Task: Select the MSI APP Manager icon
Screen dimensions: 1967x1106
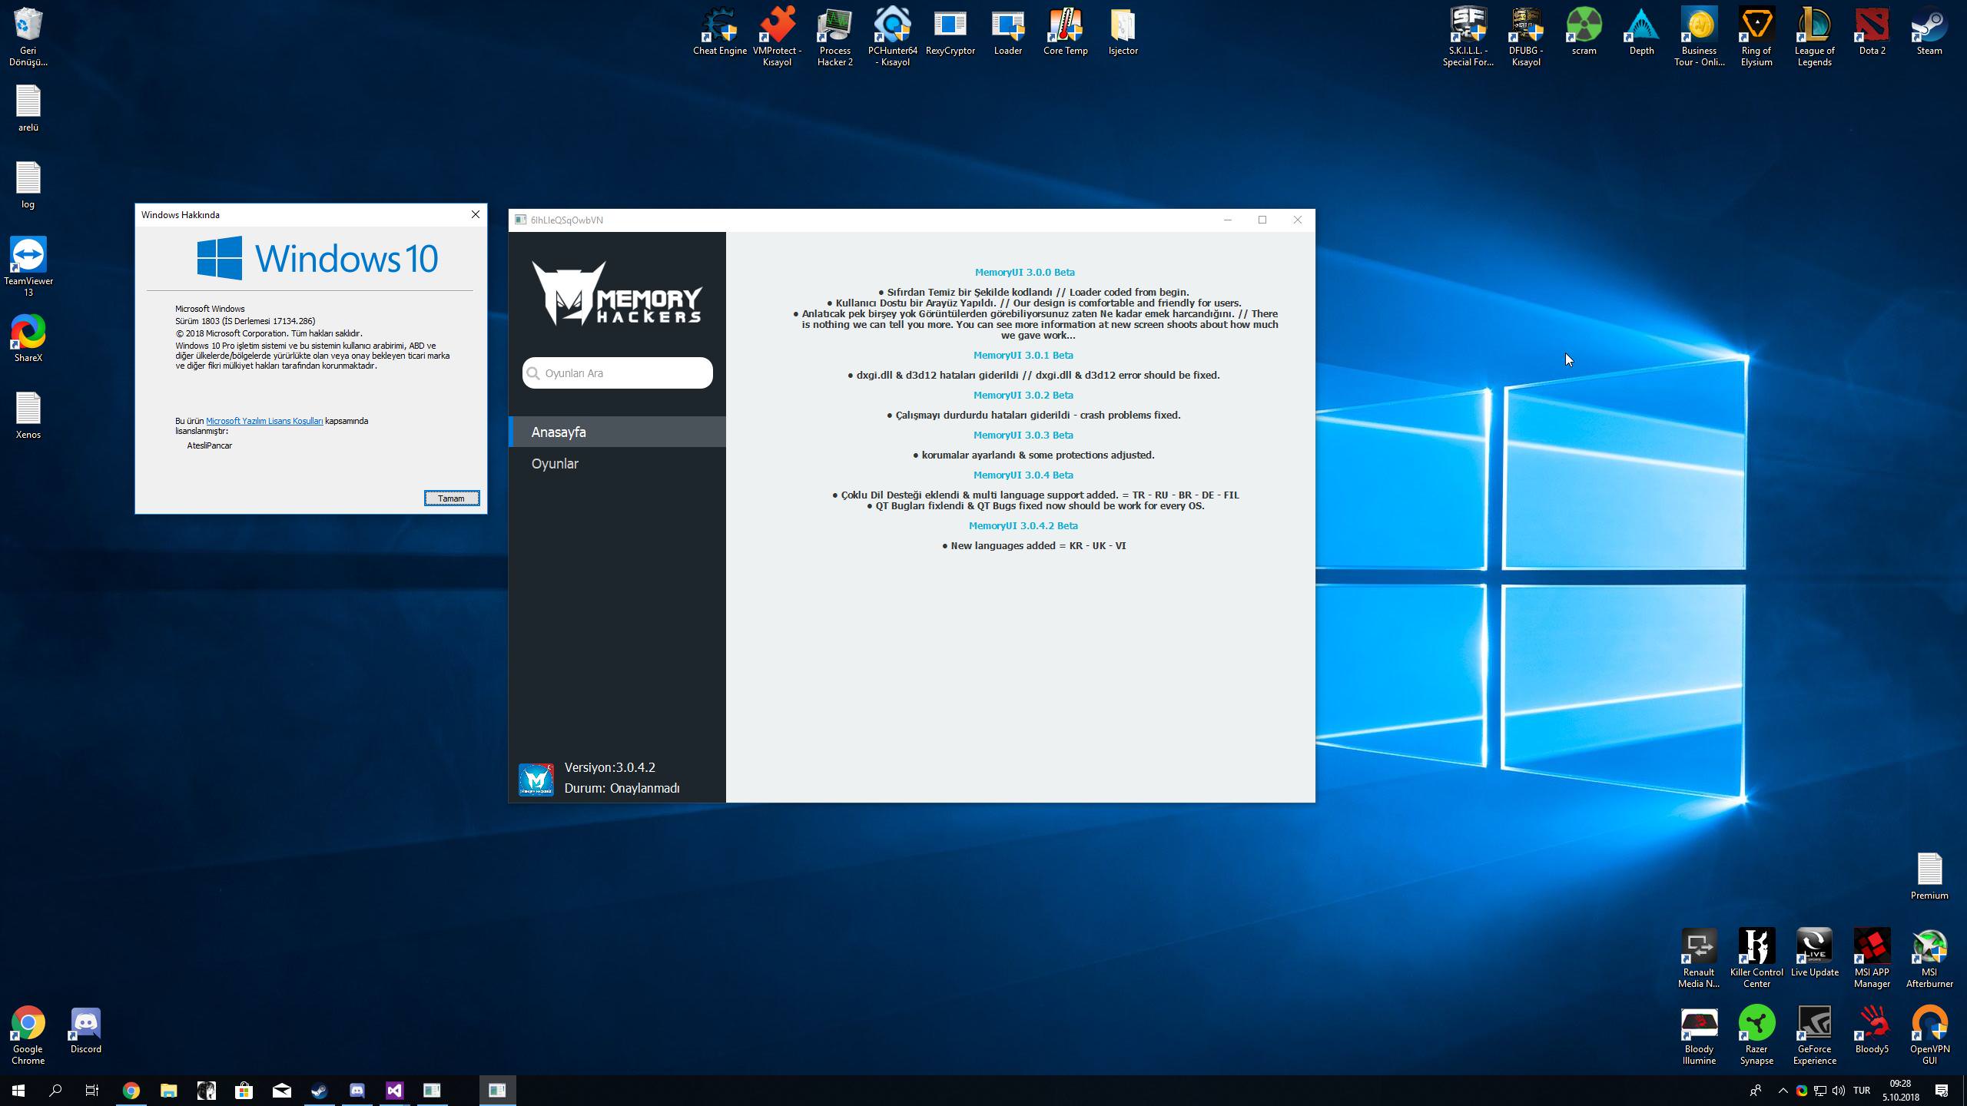Action: tap(1872, 958)
